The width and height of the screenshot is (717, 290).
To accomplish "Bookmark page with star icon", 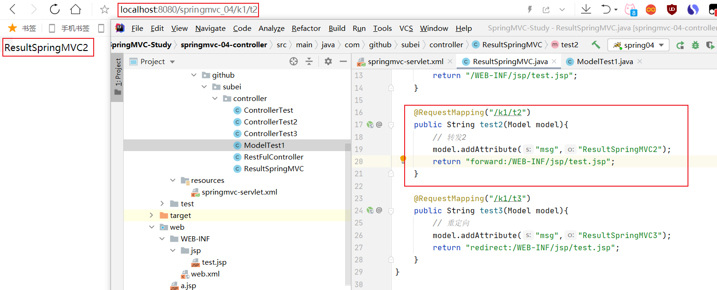I will coord(104,10).
